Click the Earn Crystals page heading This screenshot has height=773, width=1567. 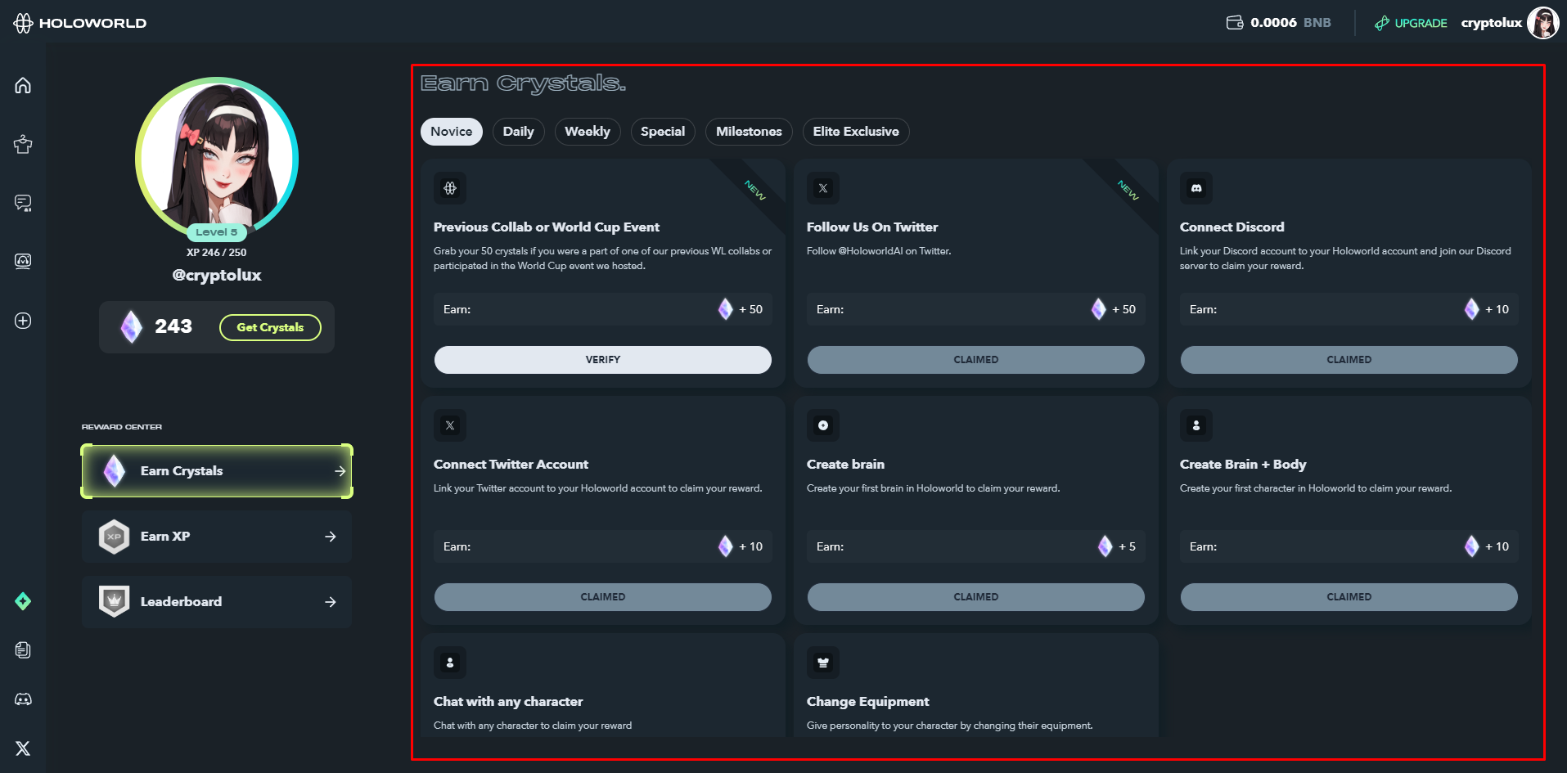523,83
